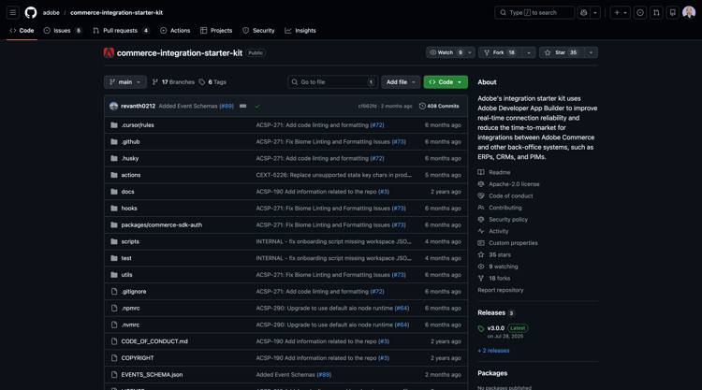Switch to the Code tab
The width and height of the screenshot is (702, 390).
pos(22,31)
